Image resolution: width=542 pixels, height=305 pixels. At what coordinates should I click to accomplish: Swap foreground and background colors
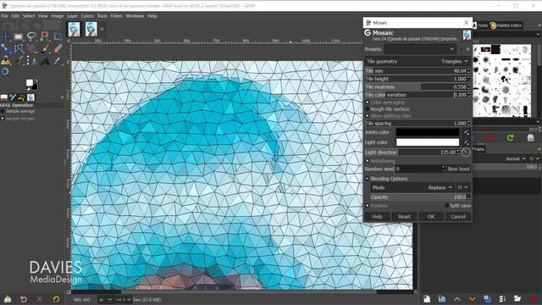pyautogui.click(x=36, y=81)
